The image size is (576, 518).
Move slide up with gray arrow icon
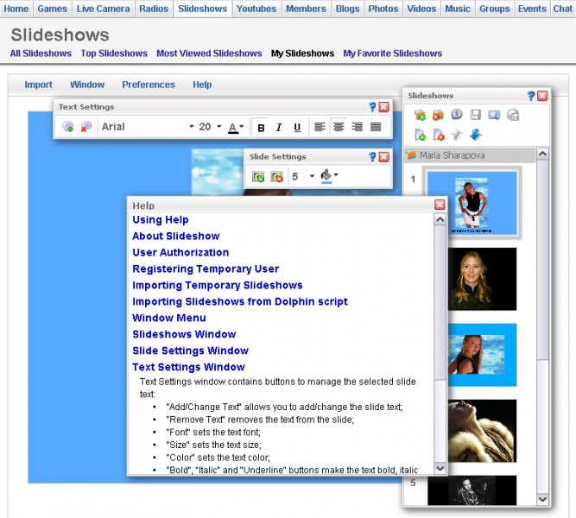457,135
